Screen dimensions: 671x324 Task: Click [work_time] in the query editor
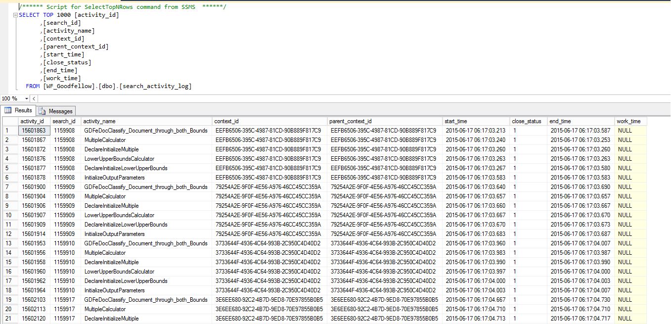(62, 78)
